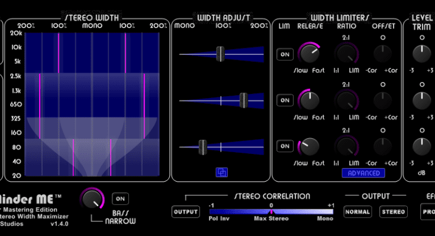Click the stereo correlation meter bar
Screen dimensions: 435x236
tap(271, 212)
